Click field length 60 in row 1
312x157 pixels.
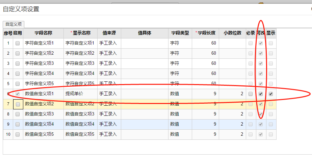(x=205, y=43)
